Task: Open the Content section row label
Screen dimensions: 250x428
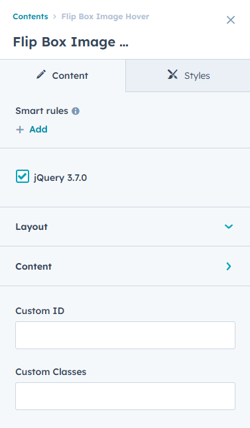Action: point(33,266)
